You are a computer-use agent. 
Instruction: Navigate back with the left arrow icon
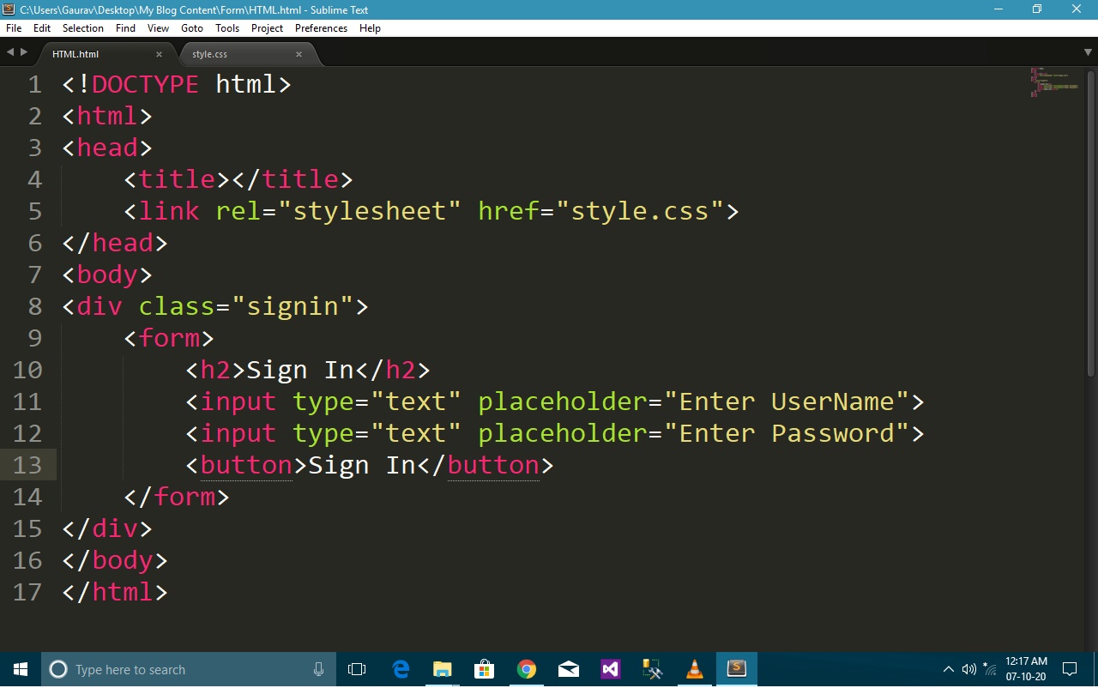click(9, 51)
